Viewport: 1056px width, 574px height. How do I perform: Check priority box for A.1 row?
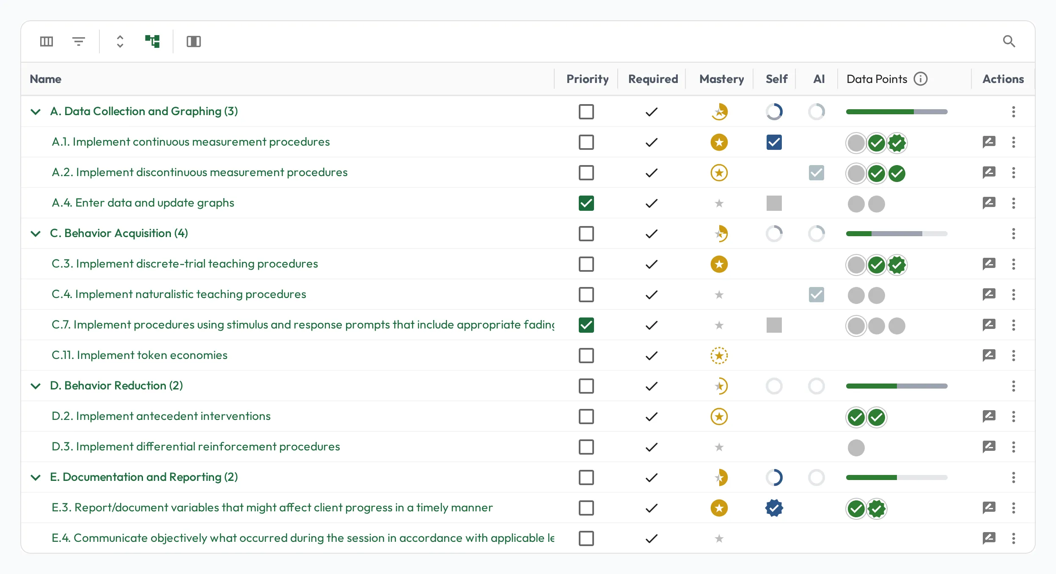pyautogui.click(x=586, y=142)
